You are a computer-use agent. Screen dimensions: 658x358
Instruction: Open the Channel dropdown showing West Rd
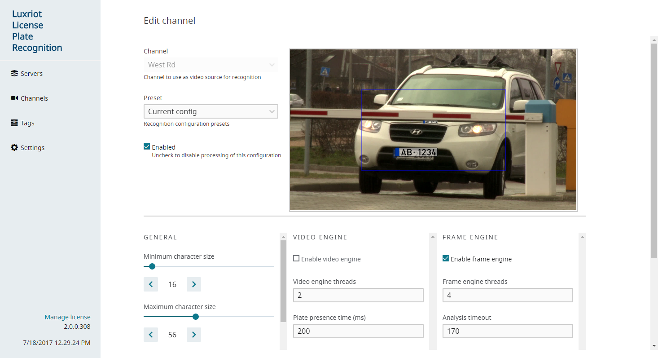pyautogui.click(x=211, y=65)
